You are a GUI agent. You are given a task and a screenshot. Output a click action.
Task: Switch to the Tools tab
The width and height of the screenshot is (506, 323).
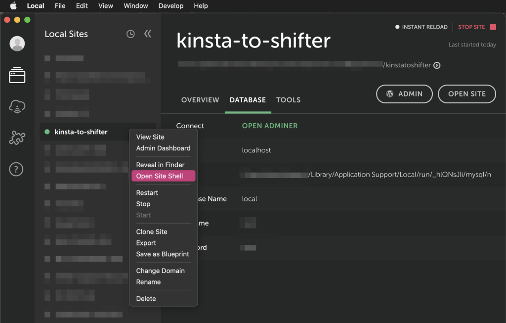pos(288,100)
